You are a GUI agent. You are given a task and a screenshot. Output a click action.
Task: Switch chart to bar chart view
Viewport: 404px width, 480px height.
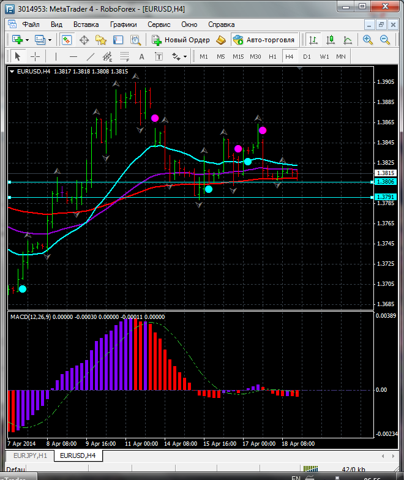click(x=313, y=40)
